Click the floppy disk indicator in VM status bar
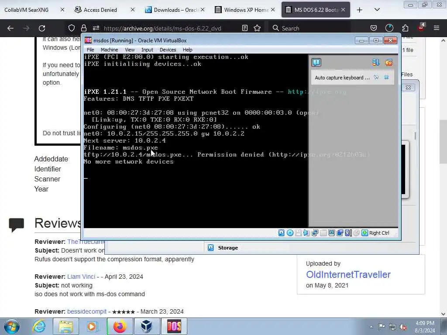 tap(298, 233)
